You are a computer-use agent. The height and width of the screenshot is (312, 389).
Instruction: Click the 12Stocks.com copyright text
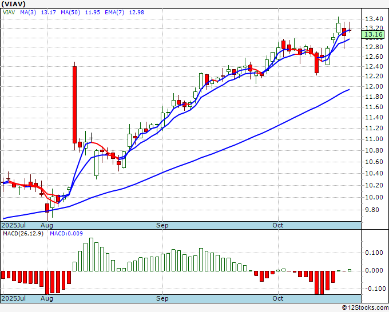[365, 308]
